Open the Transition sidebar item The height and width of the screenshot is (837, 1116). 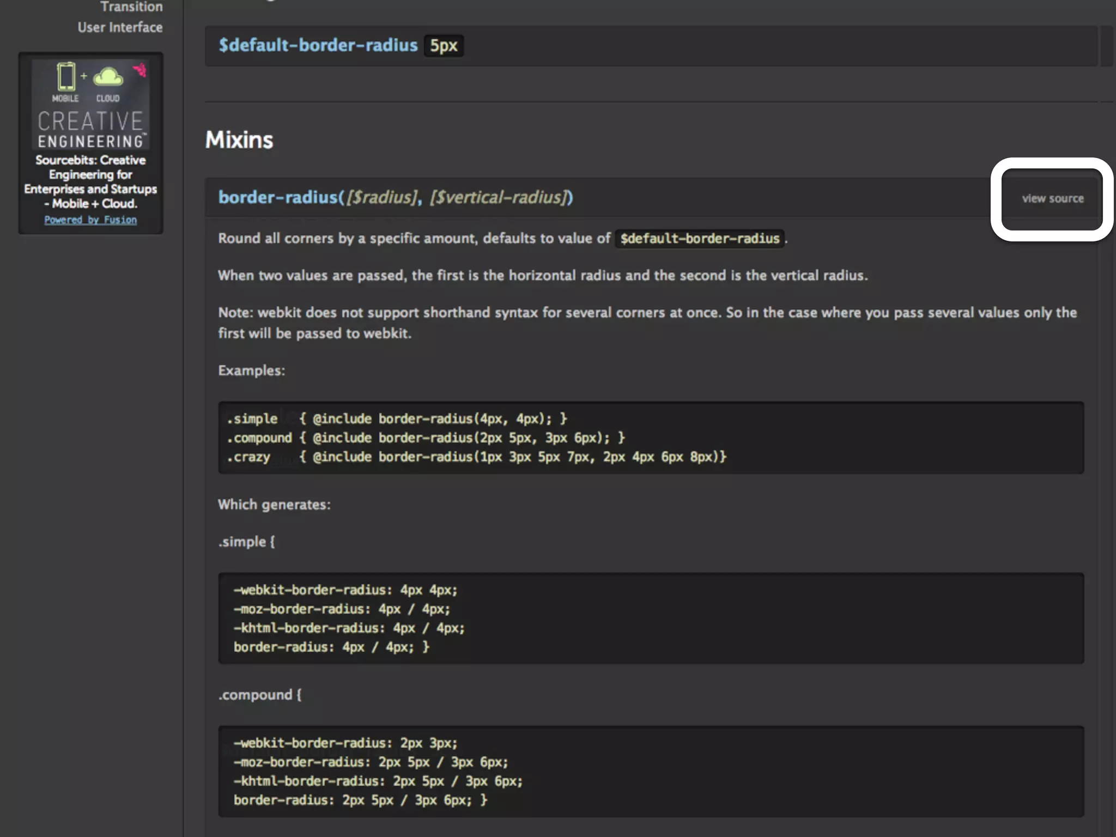click(131, 7)
